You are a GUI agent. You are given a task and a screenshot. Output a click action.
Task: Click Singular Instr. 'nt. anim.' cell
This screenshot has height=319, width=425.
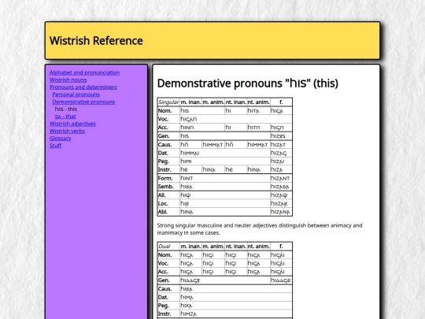tap(259, 170)
